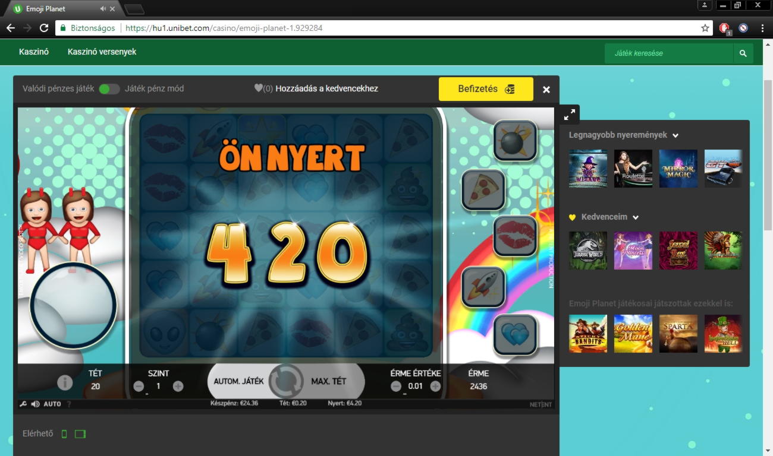The image size is (773, 456).
Task: Increase Szint level with plus
Action: [178, 386]
